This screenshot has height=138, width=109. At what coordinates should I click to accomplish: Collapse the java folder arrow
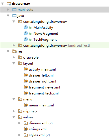pyautogui.click(x=8, y=16)
